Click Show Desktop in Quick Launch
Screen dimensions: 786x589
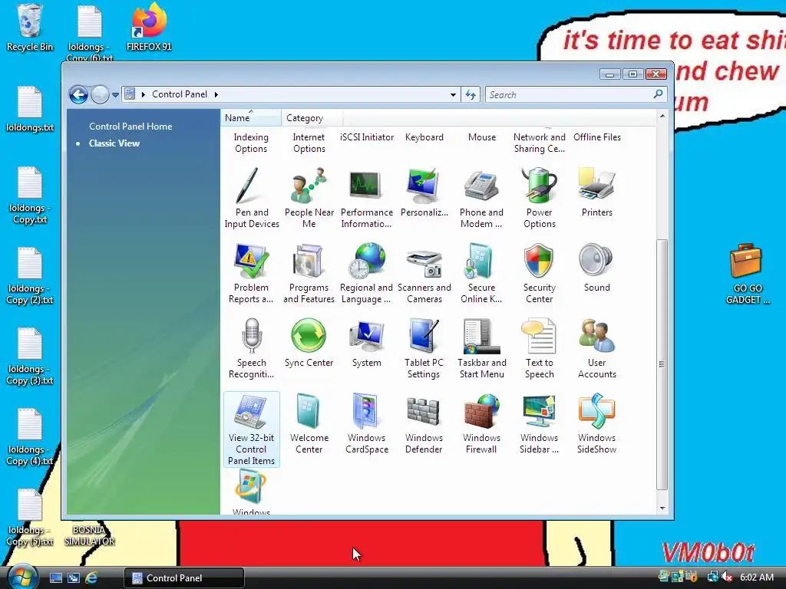pyautogui.click(x=55, y=577)
